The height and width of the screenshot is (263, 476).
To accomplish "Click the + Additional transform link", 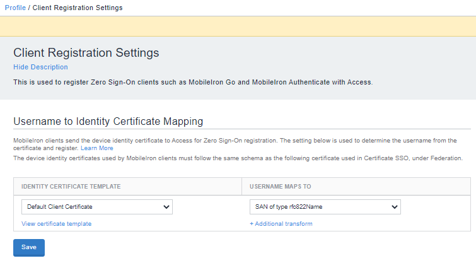I will click(281, 224).
